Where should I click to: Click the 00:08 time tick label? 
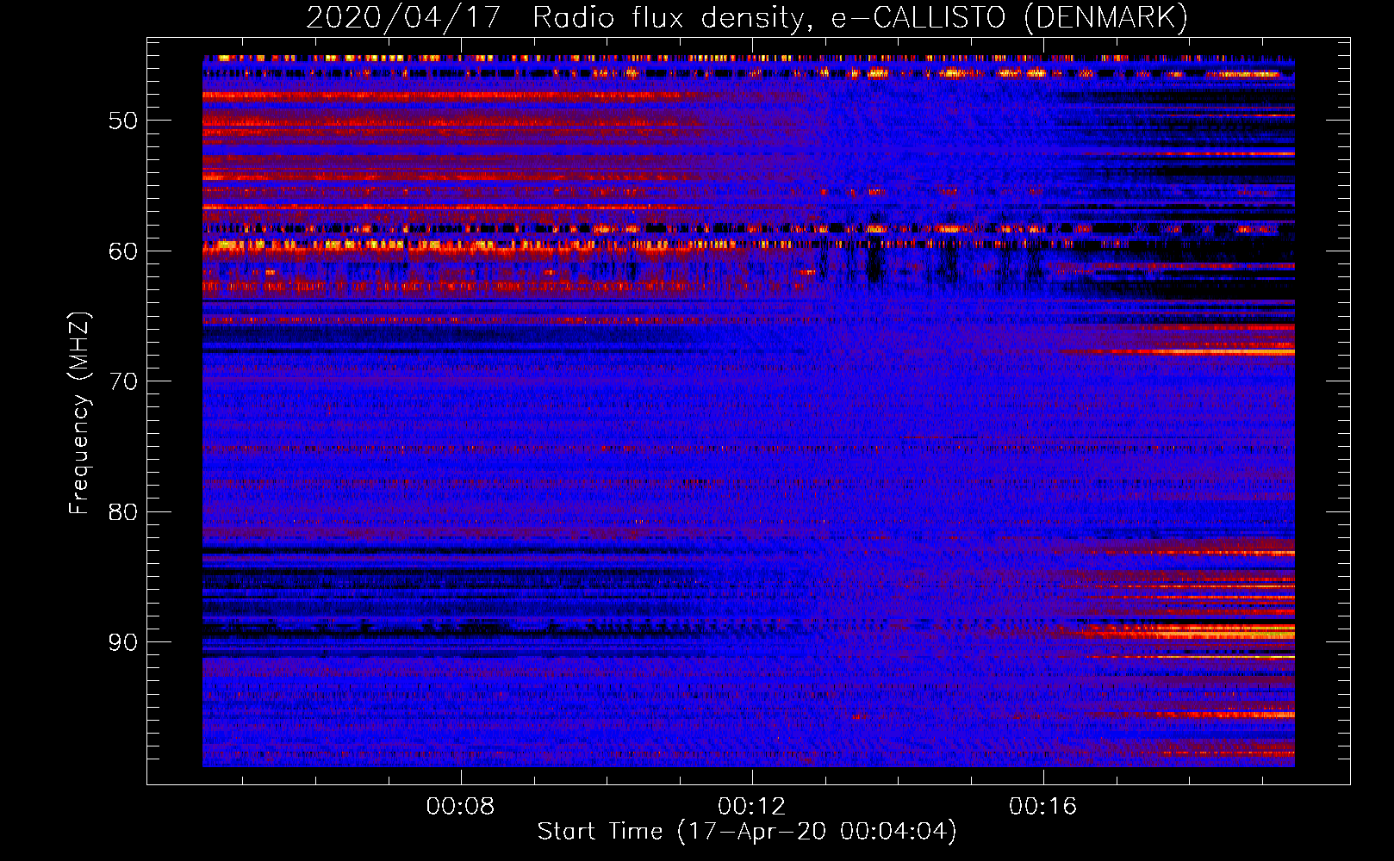tap(461, 806)
